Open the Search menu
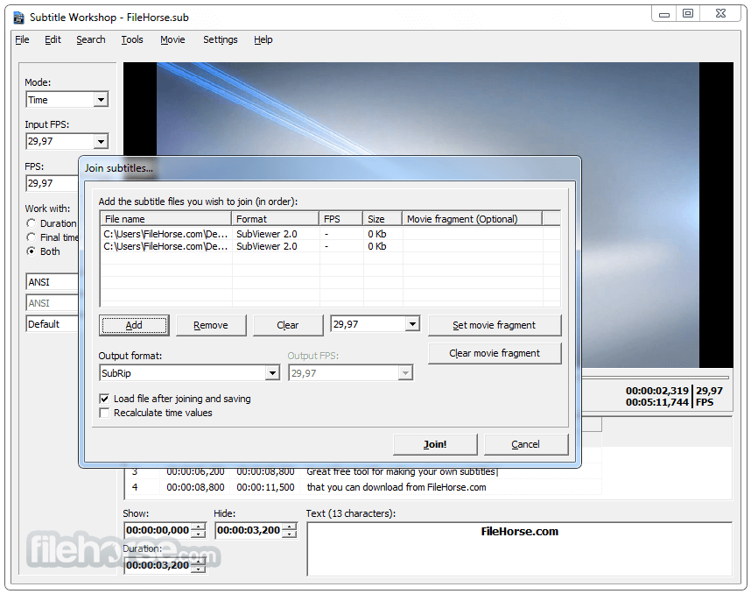This screenshot has width=751, height=594. [90, 39]
